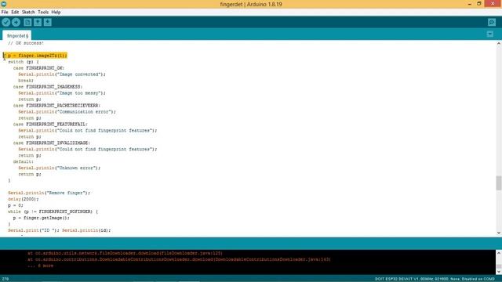Click the Upload sketch arrow button
This screenshot has height=282, width=502.
coord(16,22)
